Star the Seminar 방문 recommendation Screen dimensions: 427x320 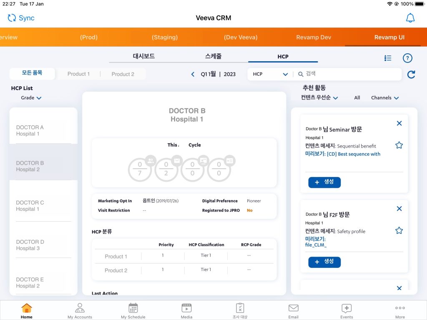[399, 145]
